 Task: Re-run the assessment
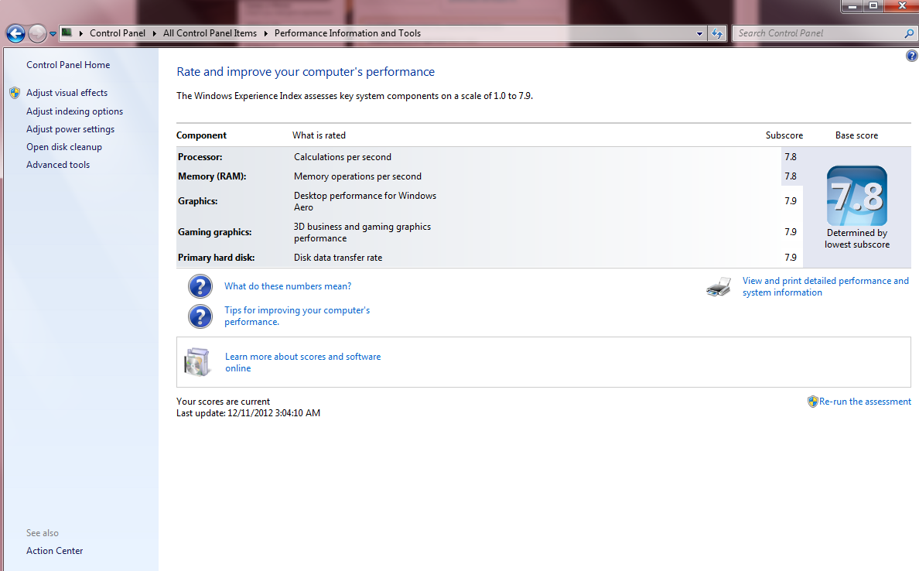pyautogui.click(x=865, y=402)
